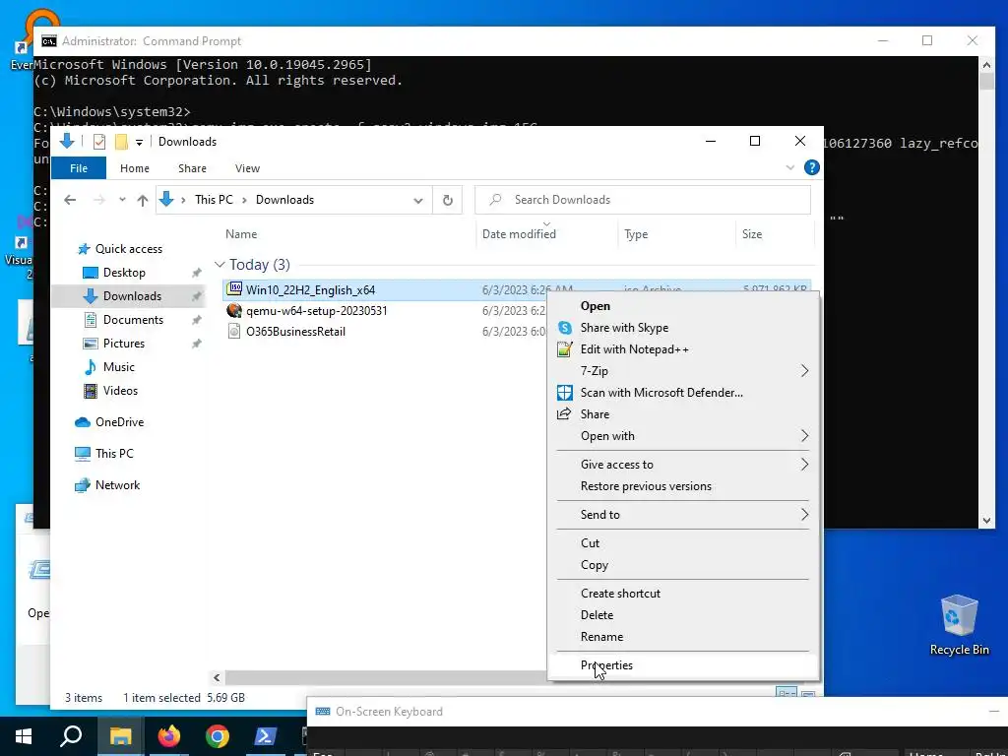1008x756 pixels.
Task: Click Downloads in the address breadcrumb
Action: coord(284,200)
